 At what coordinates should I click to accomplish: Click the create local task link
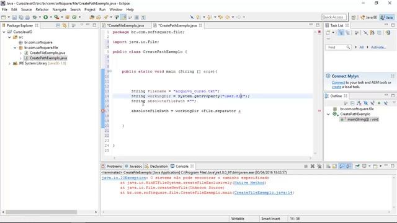coord(336,87)
